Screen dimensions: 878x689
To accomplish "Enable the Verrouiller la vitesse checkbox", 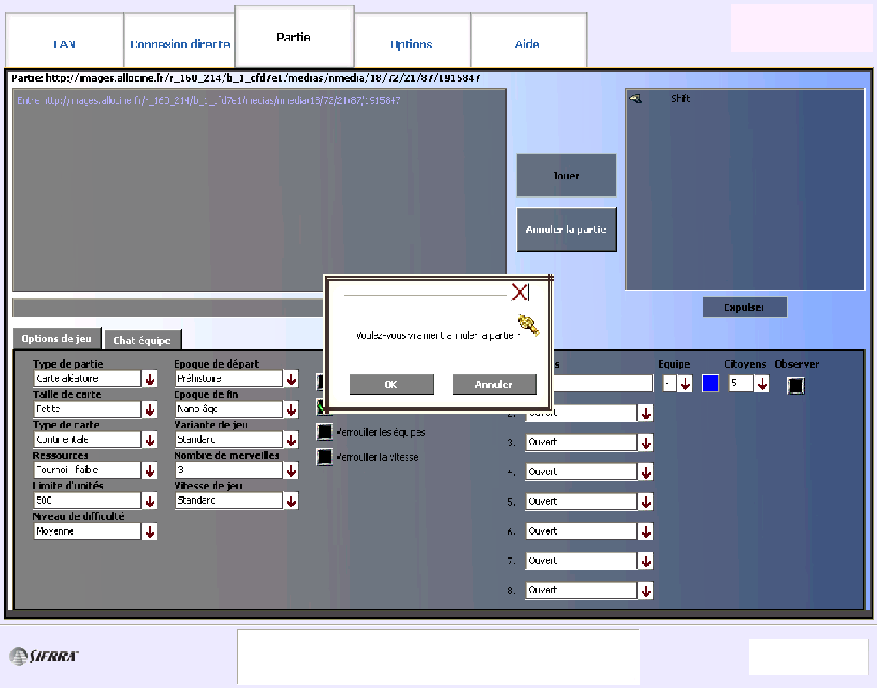I will (324, 457).
